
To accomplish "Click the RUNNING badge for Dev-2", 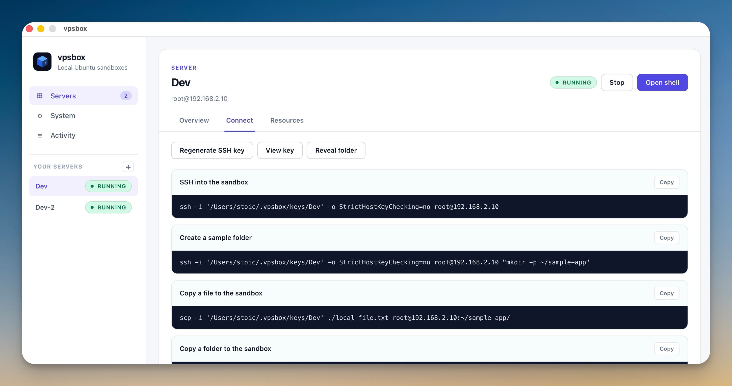I will point(108,207).
